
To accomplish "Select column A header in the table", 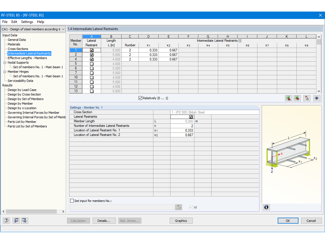I will tap(92, 37).
